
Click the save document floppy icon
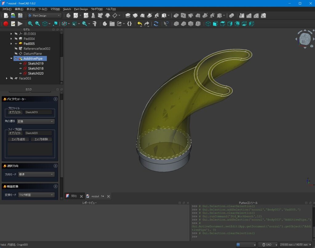click(x=20, y=15)
